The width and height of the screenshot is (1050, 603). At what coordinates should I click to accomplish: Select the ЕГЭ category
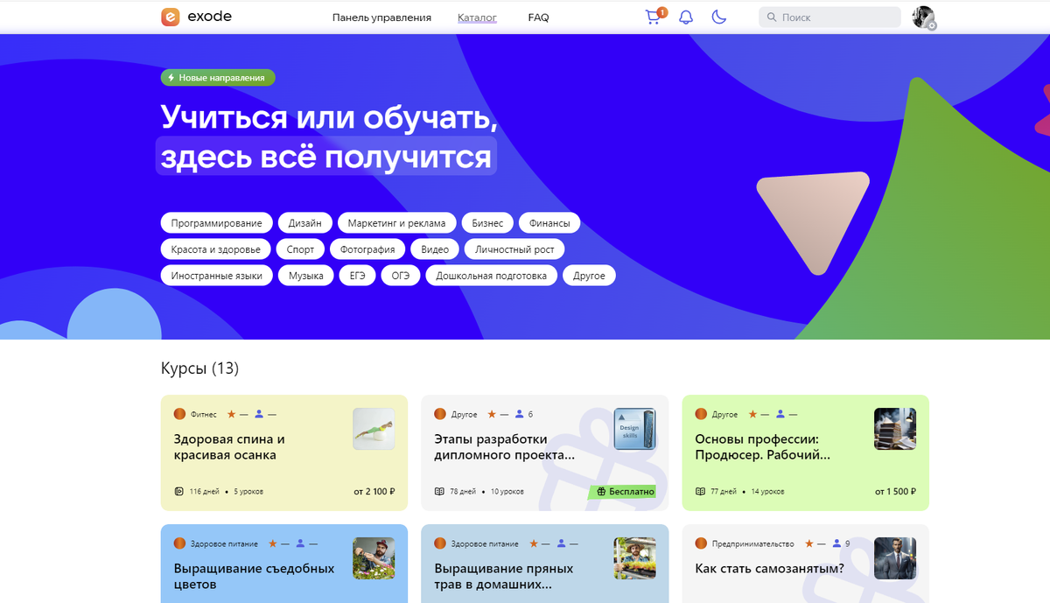(x=358, y=276)
